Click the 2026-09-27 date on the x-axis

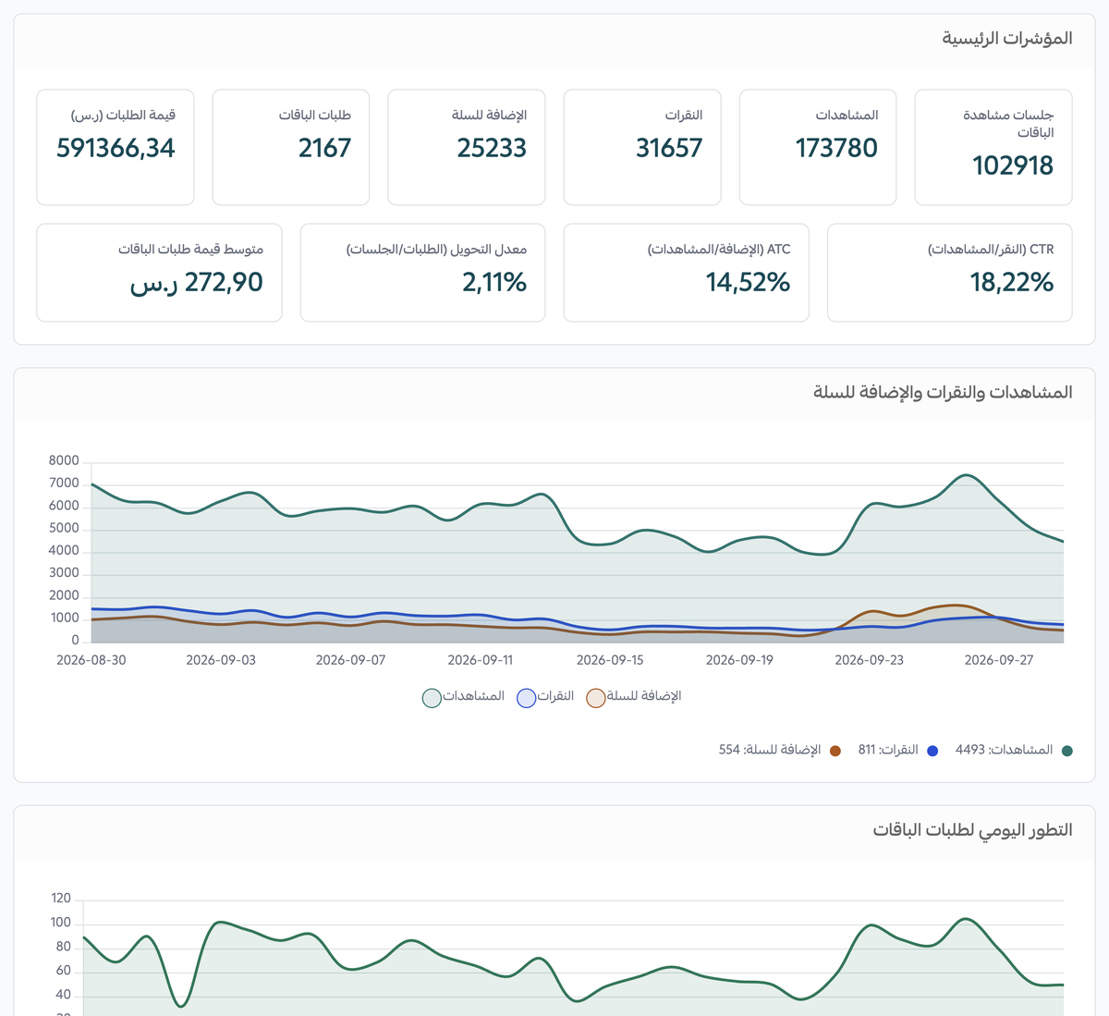tap(998, 660)
